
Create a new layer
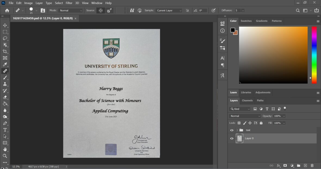point(305,165)
